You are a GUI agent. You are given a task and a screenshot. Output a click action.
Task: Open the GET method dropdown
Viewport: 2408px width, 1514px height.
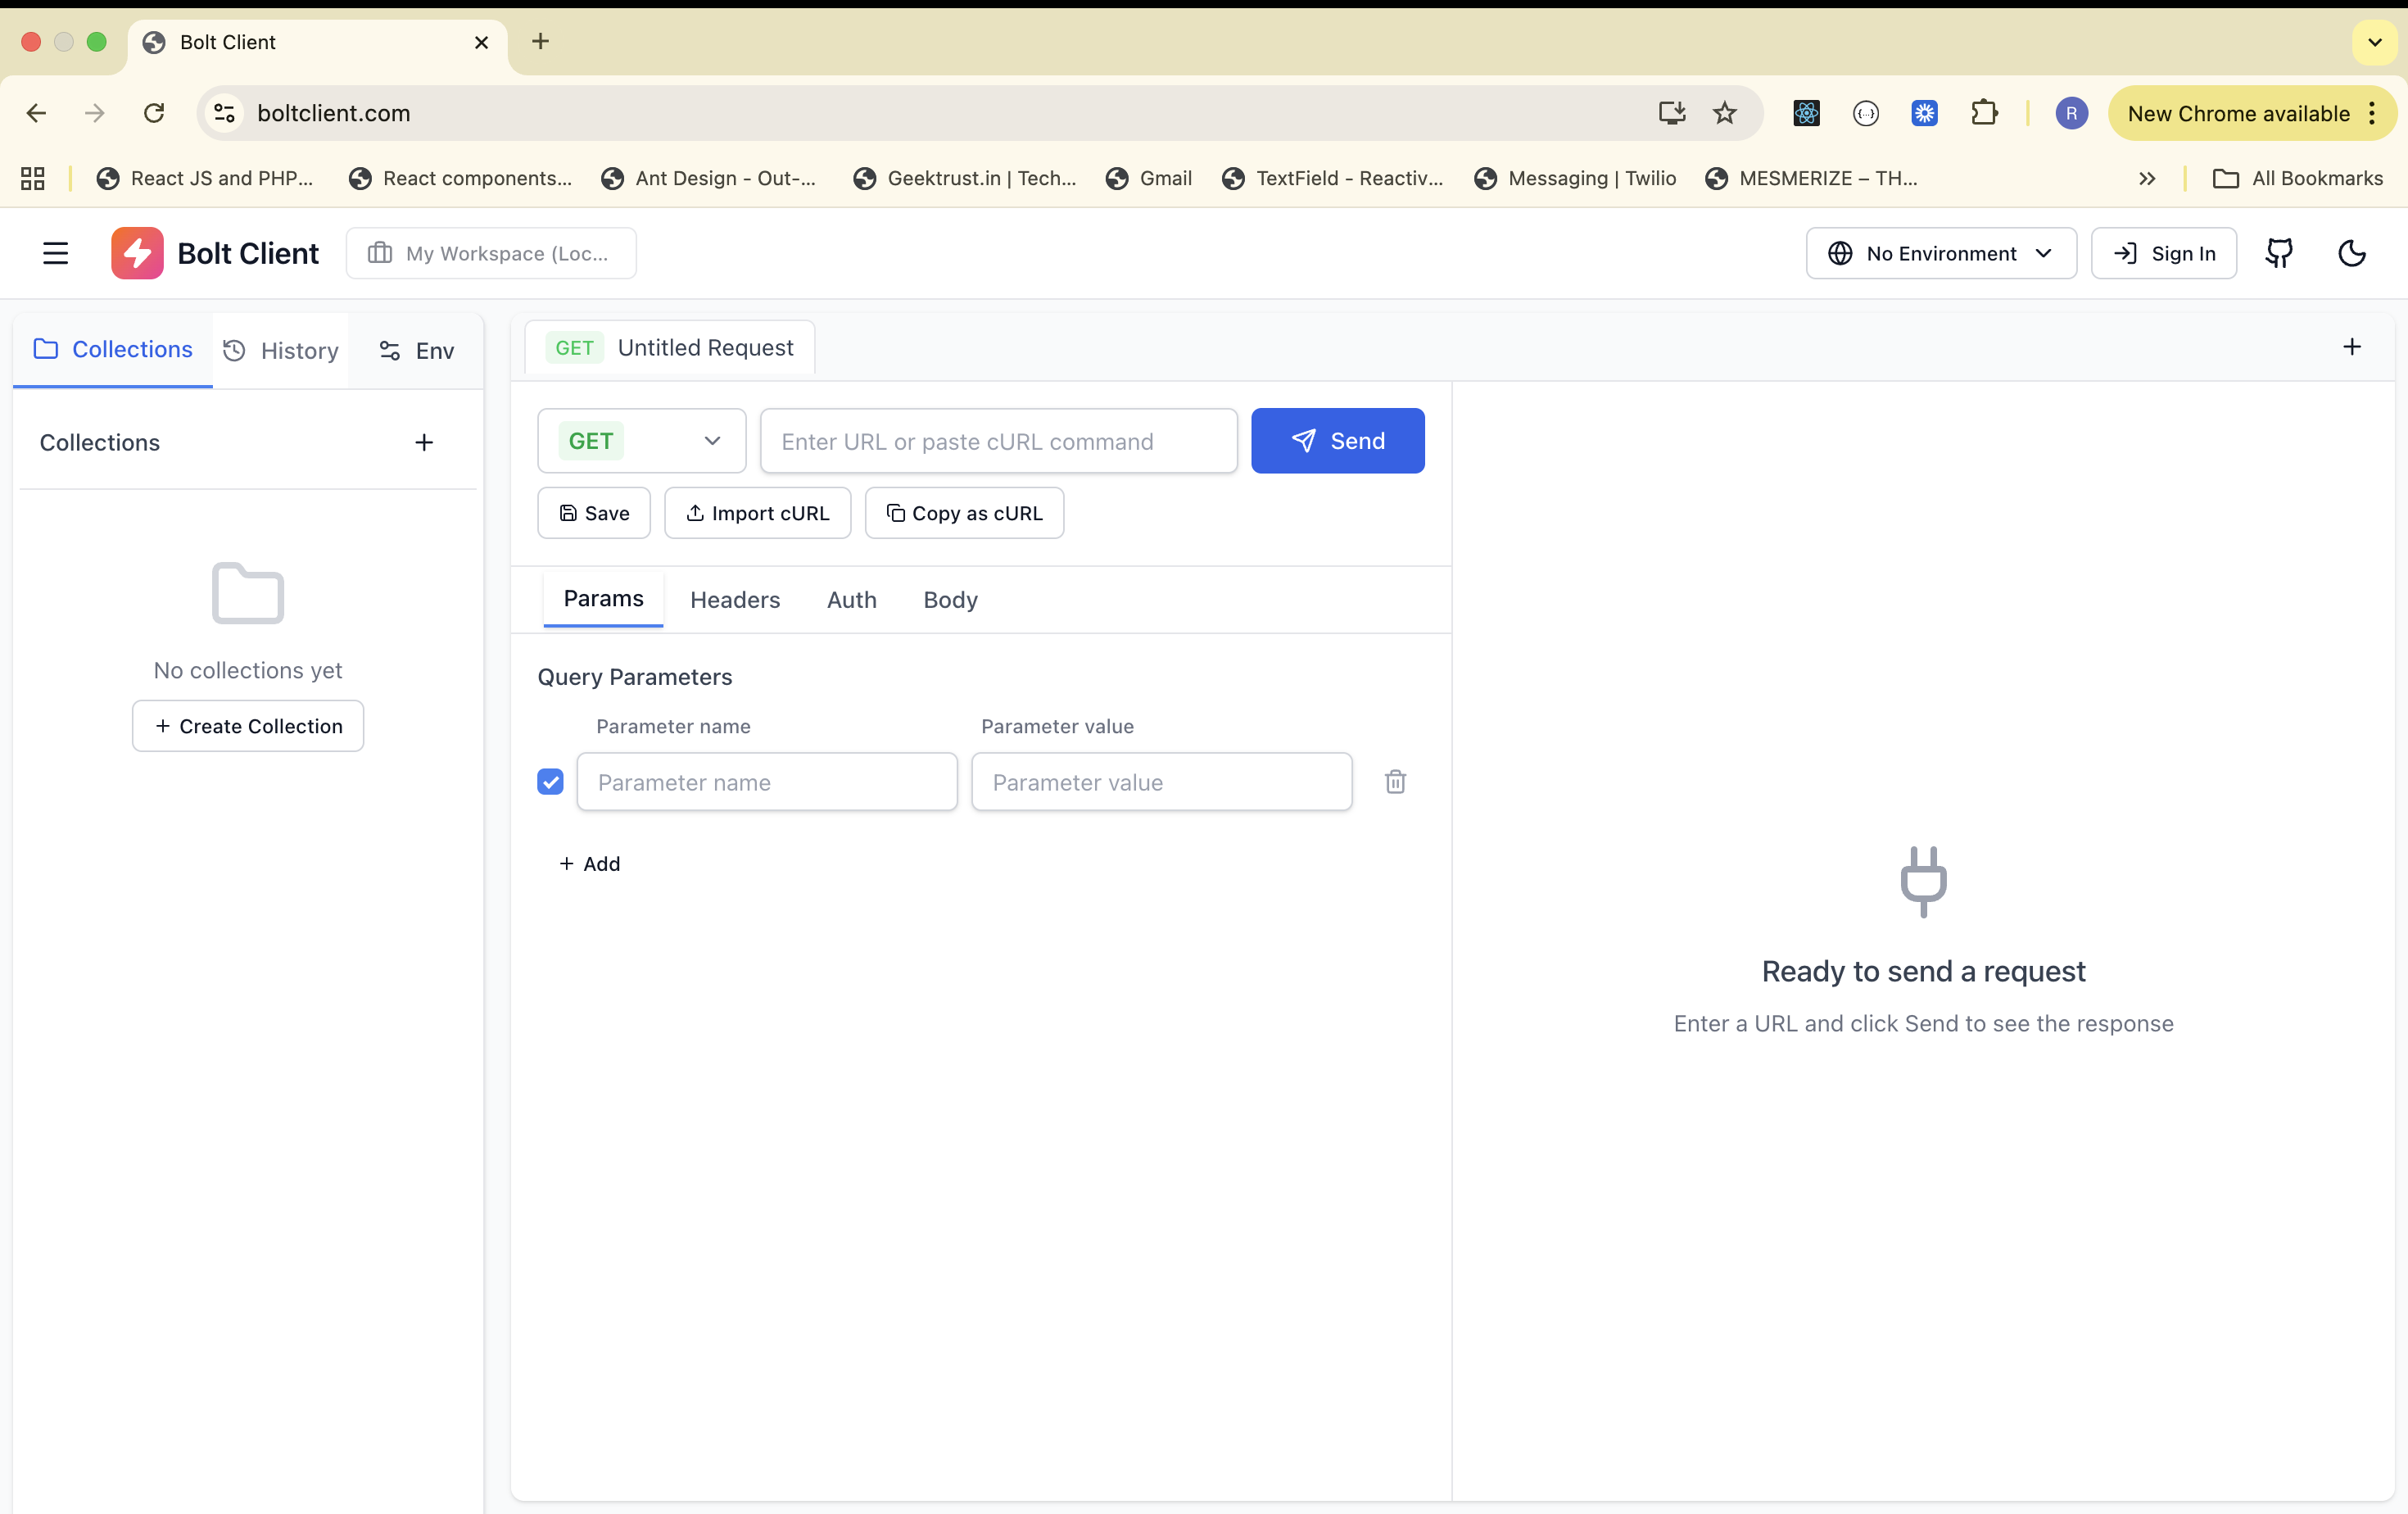640,440
